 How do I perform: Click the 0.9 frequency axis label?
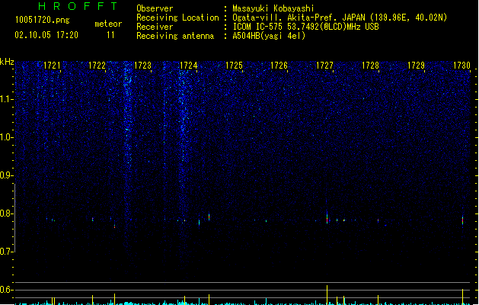(7, 175)
